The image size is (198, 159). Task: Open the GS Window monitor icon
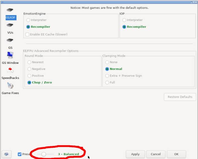[x=10, y=55]
